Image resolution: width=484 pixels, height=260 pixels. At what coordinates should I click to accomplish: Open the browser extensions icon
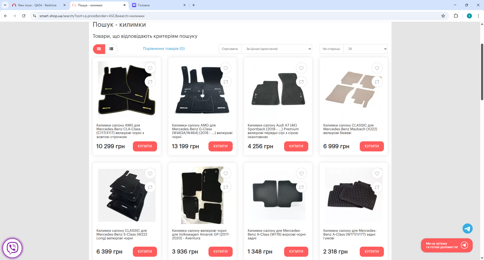[456, 16]
